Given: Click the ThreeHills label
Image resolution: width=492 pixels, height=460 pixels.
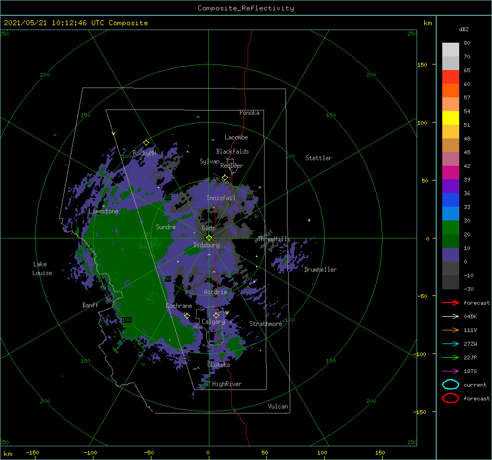Looking at the screenshot, I should (274, 239).
